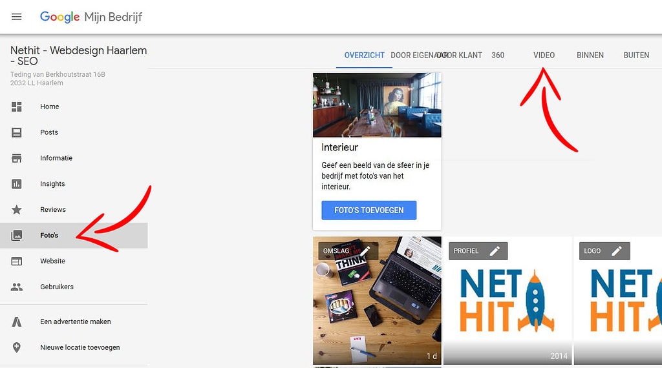Click the Google Mijn Bedrijf logo
The height and width of the screenshot is (368, 662).
(91, 17)
